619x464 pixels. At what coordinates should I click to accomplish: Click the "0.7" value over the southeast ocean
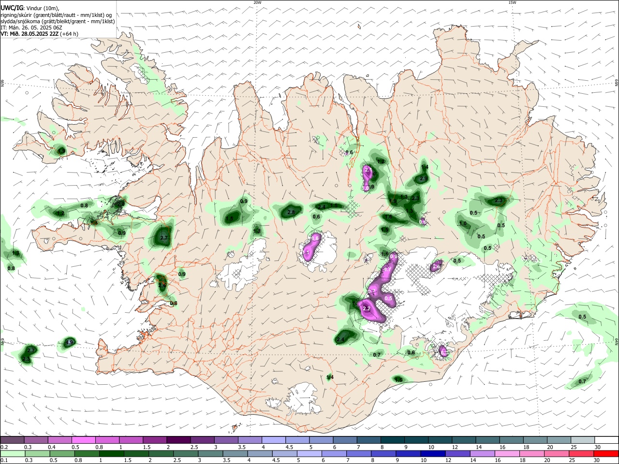(582, 381)
